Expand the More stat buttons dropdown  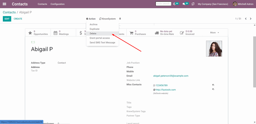(x=215, y=33)
